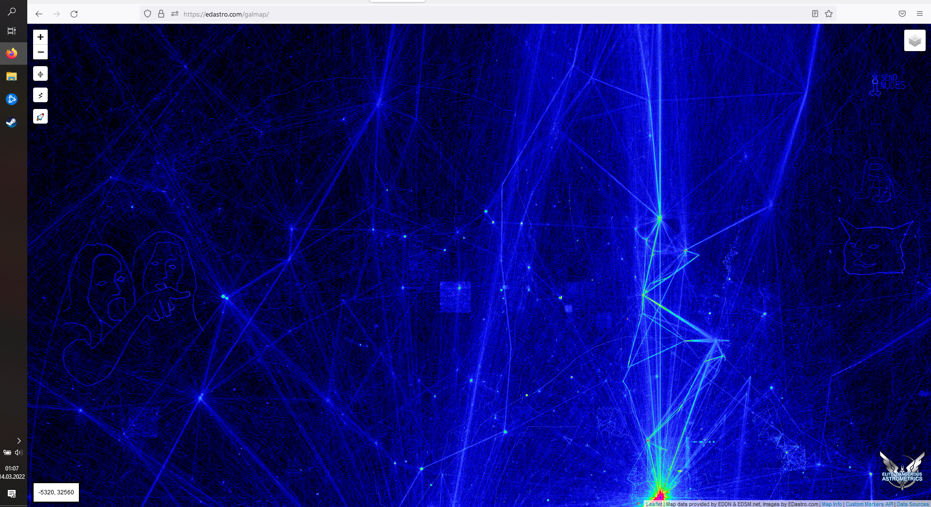Bookmark this page with the star
Image resolution: width=931 pixels, height=507 pixels.
(x=829, y=14)
